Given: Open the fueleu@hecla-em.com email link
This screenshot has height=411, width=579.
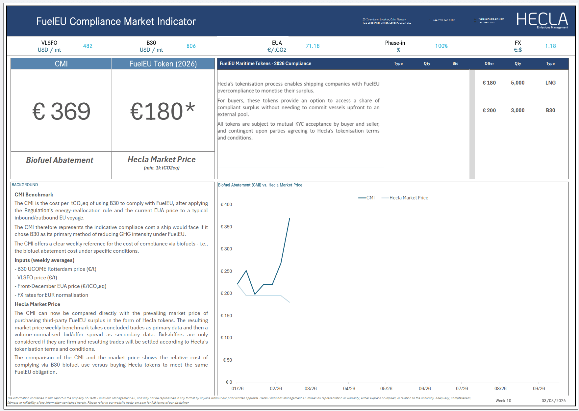Looking at the screenshot, I should coord(491,19).
